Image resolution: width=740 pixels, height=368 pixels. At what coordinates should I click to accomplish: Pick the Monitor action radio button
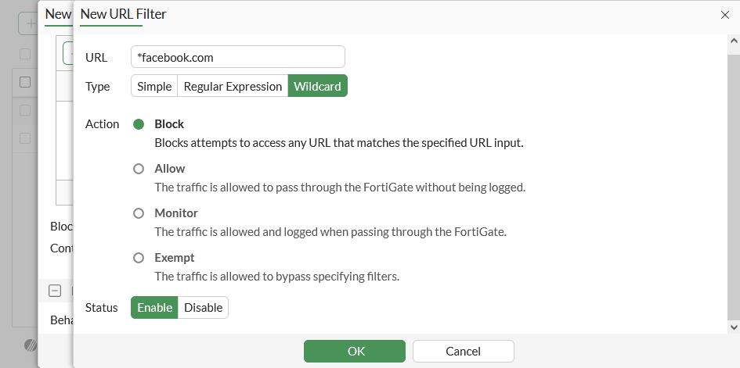pyautogui.click(x=139, y=213)
